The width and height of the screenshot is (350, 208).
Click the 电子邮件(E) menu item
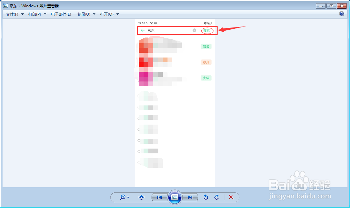(x=61, y=14)
